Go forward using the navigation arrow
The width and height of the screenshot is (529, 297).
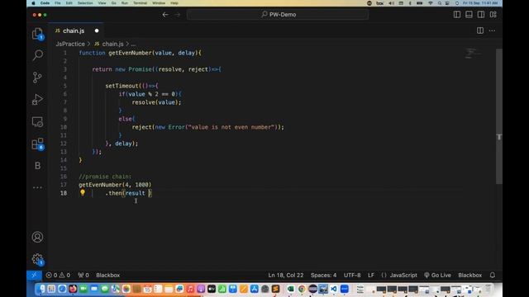[178, 15]
